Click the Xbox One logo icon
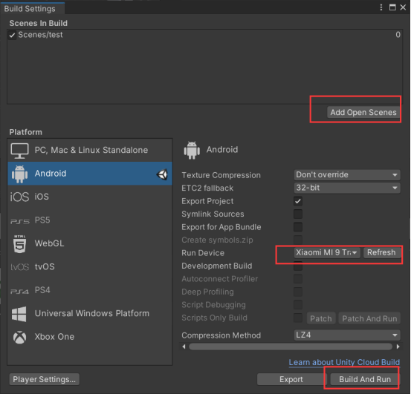The height and width of the screenshot is (394, 411). click(x=19, y=337)
